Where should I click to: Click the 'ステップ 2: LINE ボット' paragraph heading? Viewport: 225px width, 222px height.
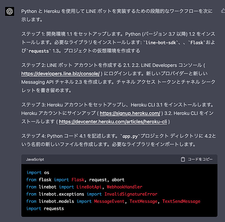[x=47, y=65]
